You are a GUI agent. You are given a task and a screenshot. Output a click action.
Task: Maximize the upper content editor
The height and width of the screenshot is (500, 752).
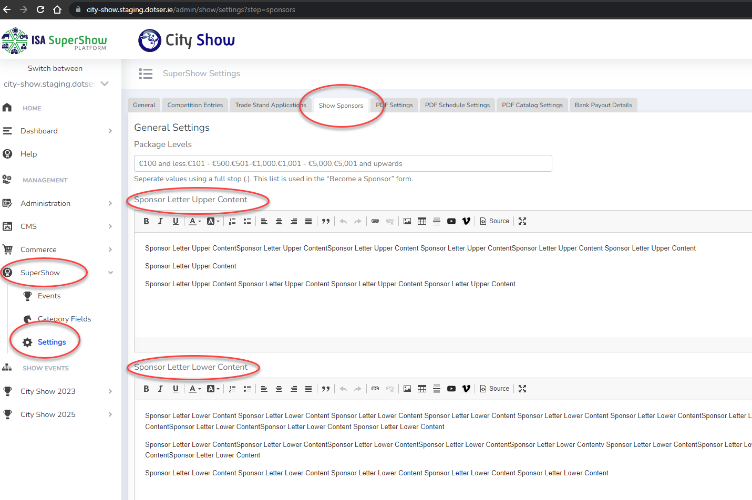click(522, 221)
